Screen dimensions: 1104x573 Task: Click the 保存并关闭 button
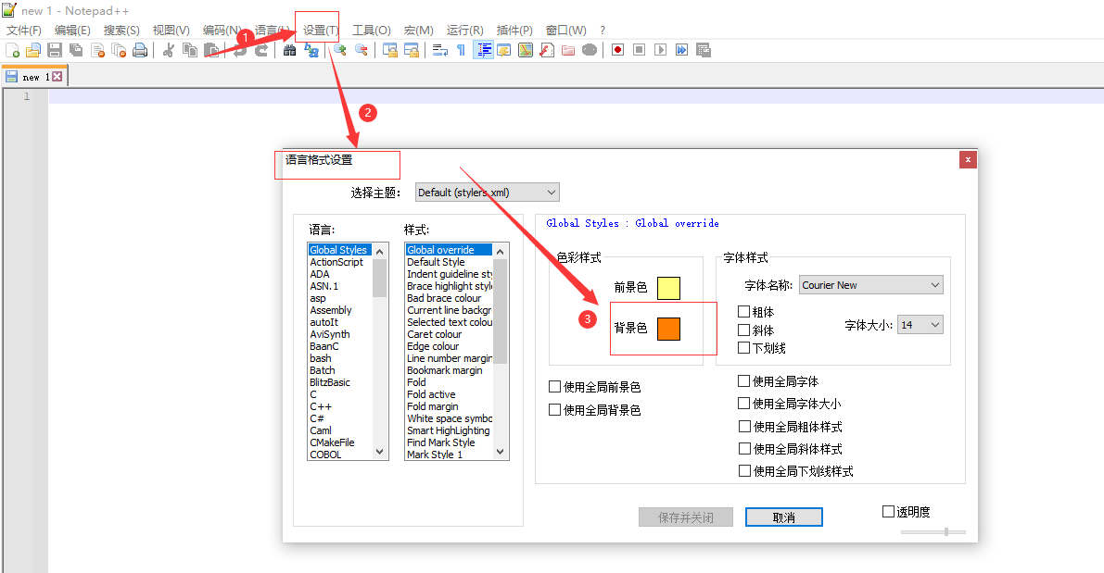(x=685, y=517)
